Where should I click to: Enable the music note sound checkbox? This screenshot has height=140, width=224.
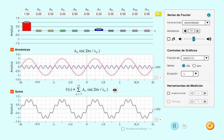coord(169,39)
